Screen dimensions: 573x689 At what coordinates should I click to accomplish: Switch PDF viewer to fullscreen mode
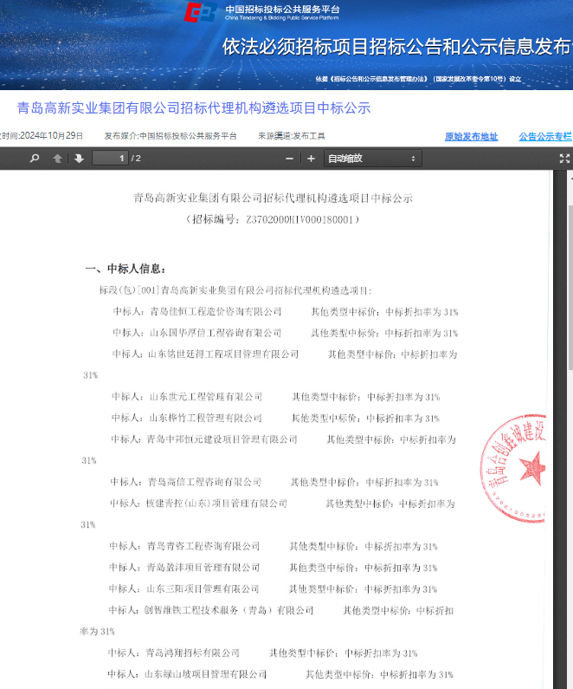[564, 159]
